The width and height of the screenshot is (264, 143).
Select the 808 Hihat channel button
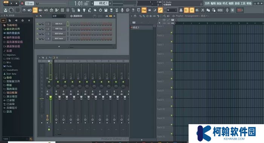[x=59, y=33]
